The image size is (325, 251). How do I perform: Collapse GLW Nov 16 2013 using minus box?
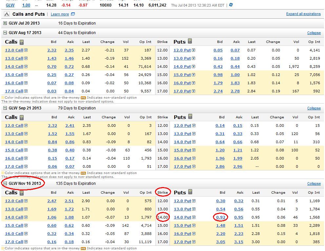point(5,183)
